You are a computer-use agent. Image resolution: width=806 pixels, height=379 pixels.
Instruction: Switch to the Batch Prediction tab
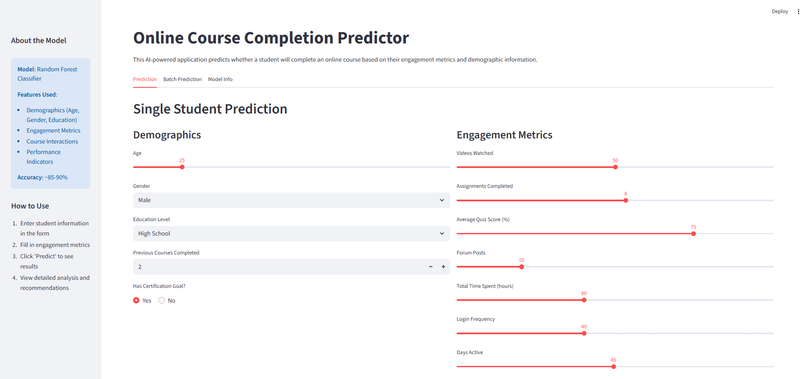182,79
